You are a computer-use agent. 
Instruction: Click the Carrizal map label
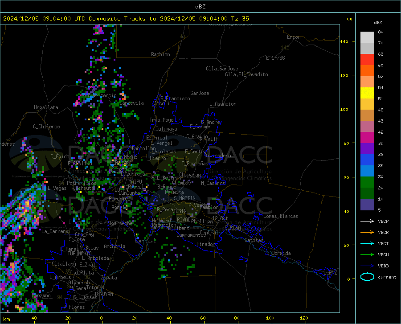(x=145, y=241)
